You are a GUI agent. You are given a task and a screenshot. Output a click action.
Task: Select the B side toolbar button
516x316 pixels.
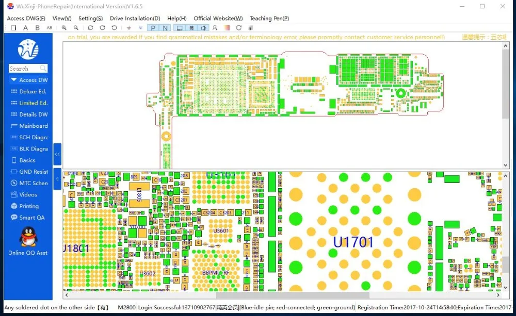pyautogui.click(x=37, y=28)
